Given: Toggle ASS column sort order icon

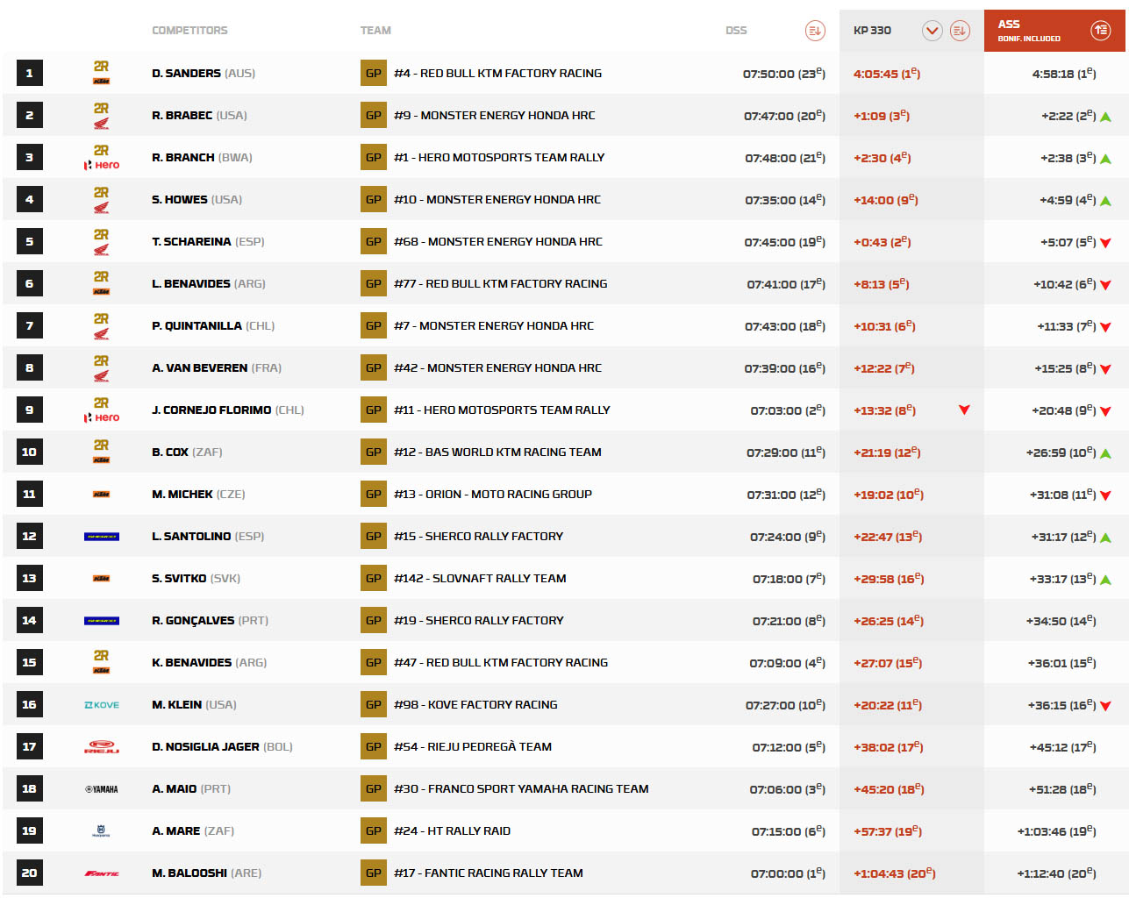Looking at the screenshot, I should (1100, 31).
